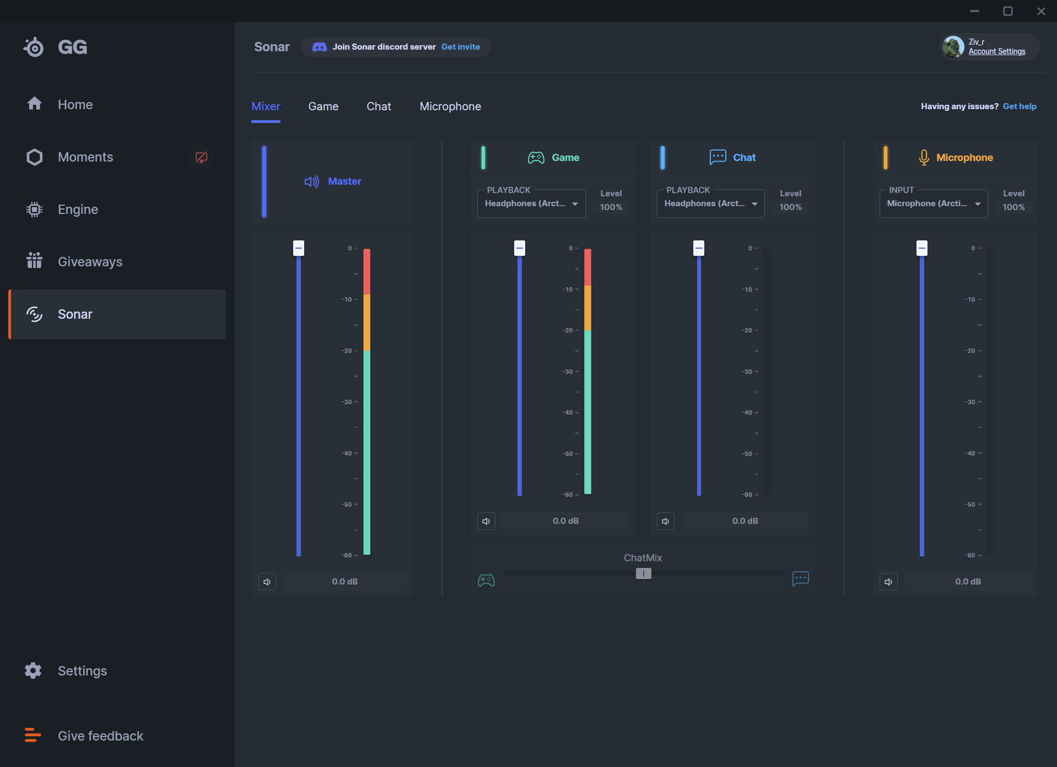
Task: Click the Game volume slider handle
Action: click(x=520, y=248)
